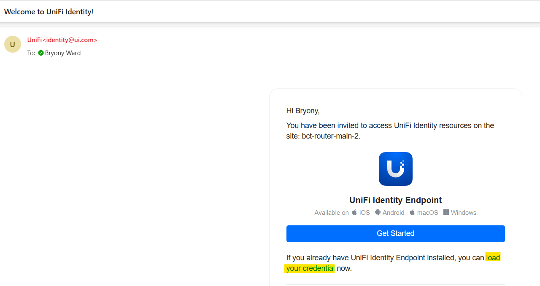
Task: Click the email subject "Welcome to UniFi Identity!"
Action: 49,12
